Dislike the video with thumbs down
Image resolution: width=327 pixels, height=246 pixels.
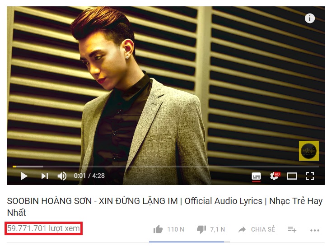(x=201, y=230)
